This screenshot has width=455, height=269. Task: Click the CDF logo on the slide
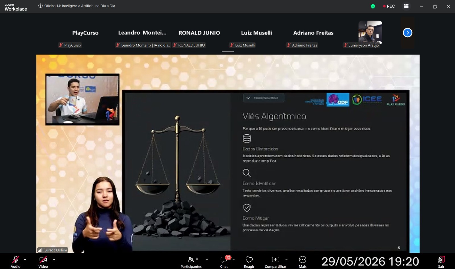pos(338,100)
